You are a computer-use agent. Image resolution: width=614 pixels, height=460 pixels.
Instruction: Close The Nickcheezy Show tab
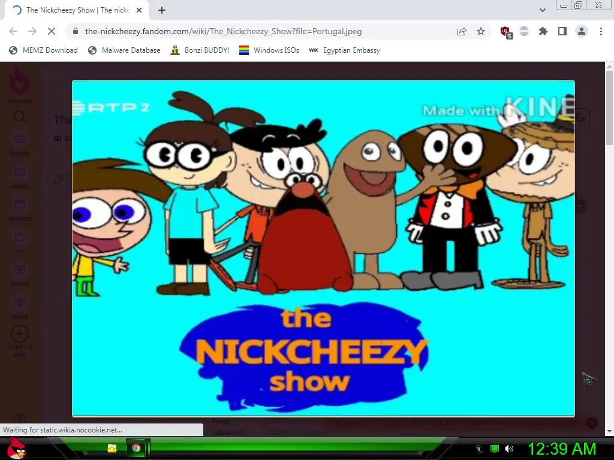click(139, 10)
